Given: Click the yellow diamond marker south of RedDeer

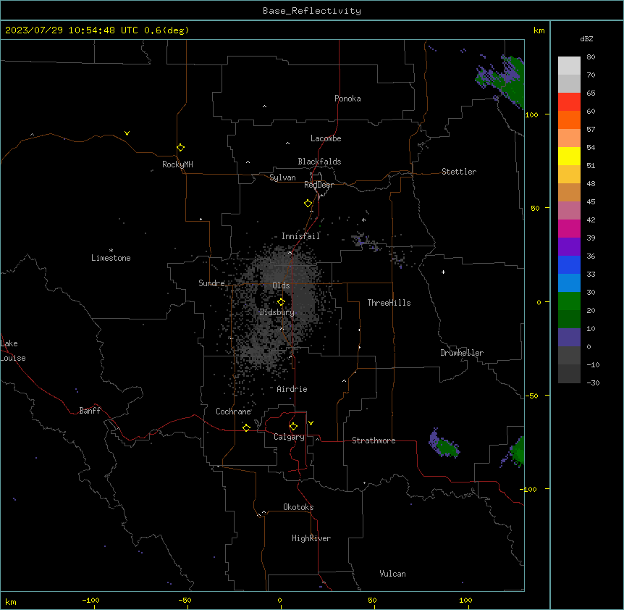Looking at the screenshot, I should [x=308, y=204].
